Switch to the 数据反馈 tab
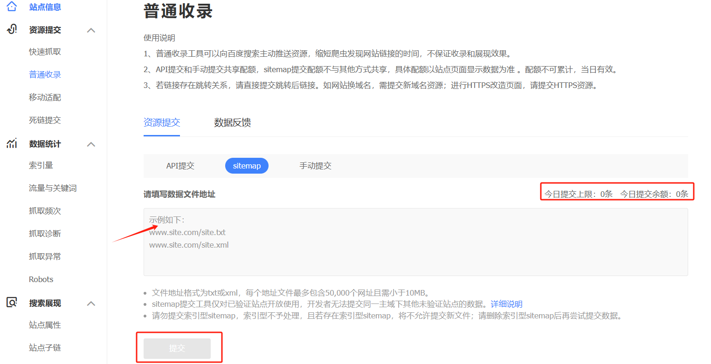Image resolution: width=711 pixels, height=364 pixels. pyautogui.click(x=232, y=122)
